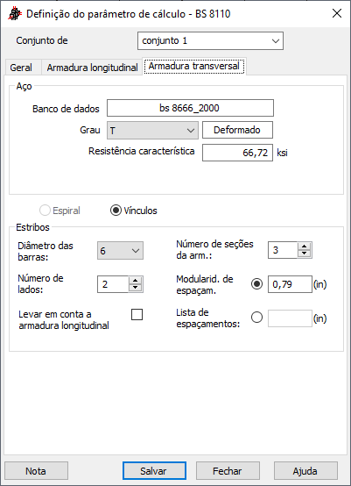Switch to the Geral tab
Viewport: 351px width, 486px height.
pos(21,68)
